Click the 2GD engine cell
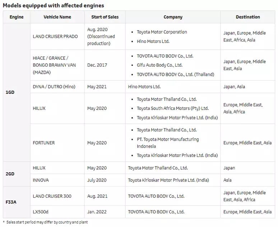 pos(10,174)
